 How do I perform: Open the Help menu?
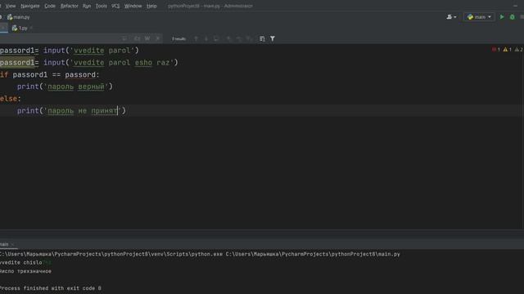151,6
